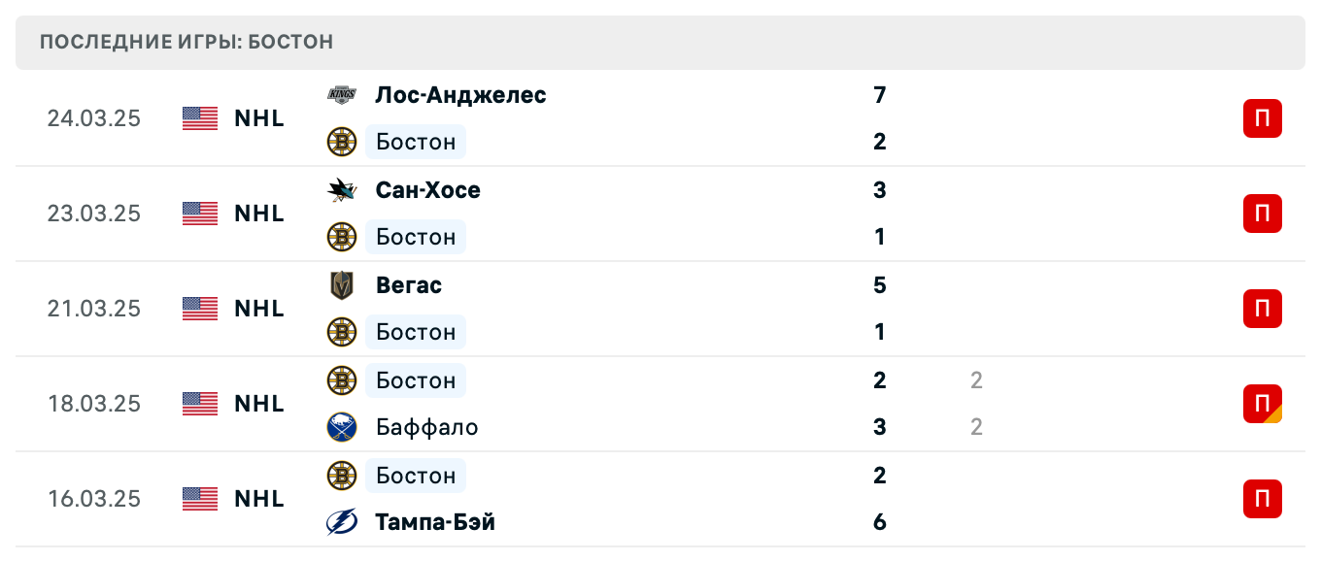Image resolution: width=1321 pixels, height=561 pixels.
Task: Open the Вегас team link
Action: [x=408, y=285]
